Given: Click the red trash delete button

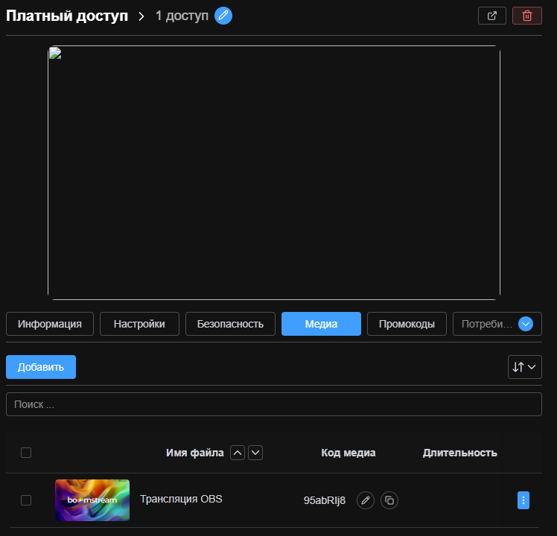Looking at the screenshot, I should (527, 16).
